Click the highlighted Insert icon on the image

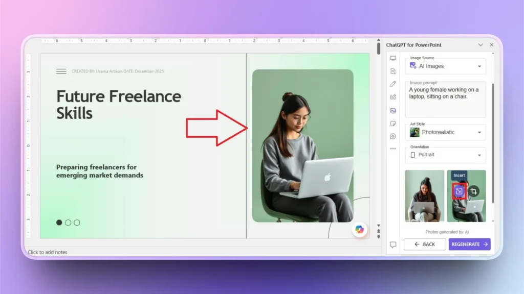(x=459, y=190)
